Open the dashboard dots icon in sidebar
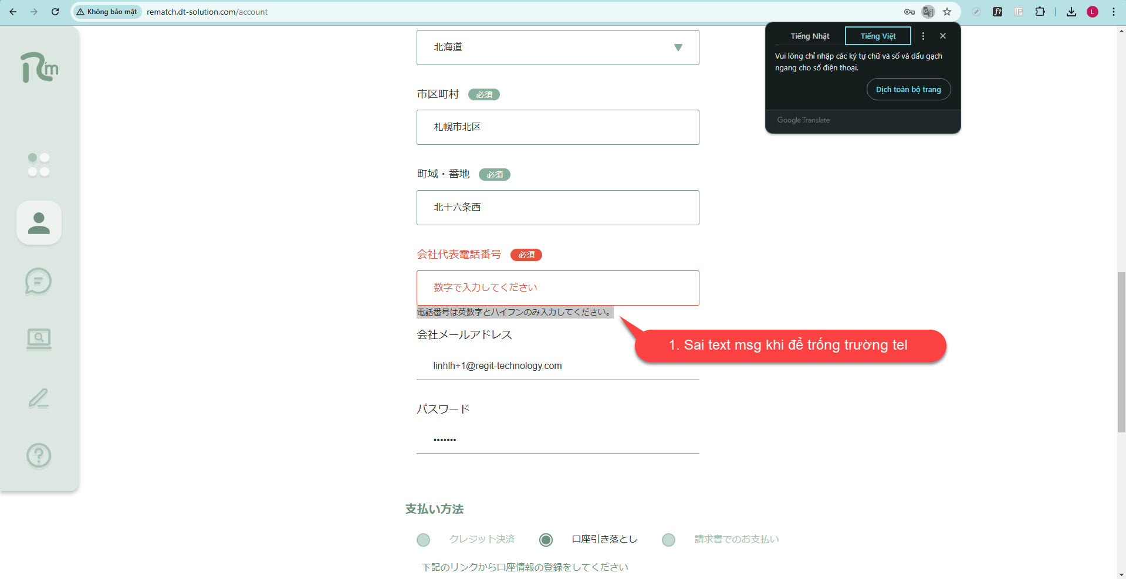 (x=39, y=165)
